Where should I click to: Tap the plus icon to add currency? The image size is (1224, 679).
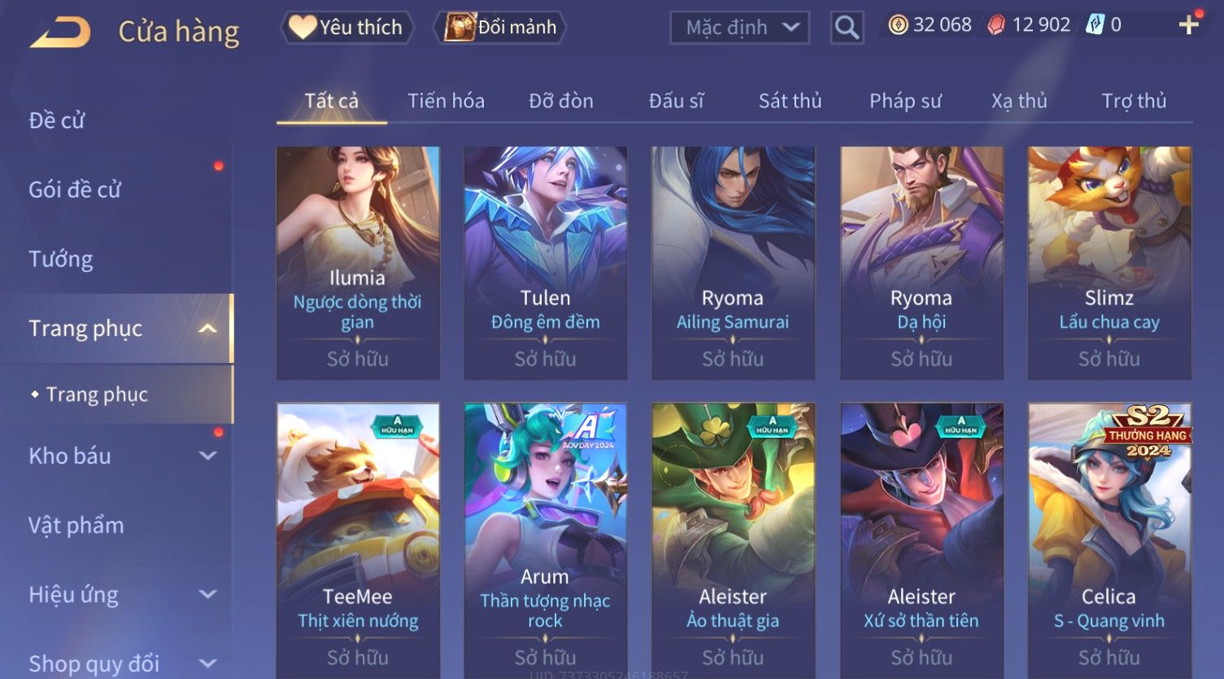pyautogui.click(x=1188, y=25)
